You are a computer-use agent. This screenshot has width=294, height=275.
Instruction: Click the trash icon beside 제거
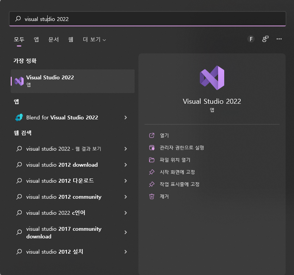coord(152,196)
